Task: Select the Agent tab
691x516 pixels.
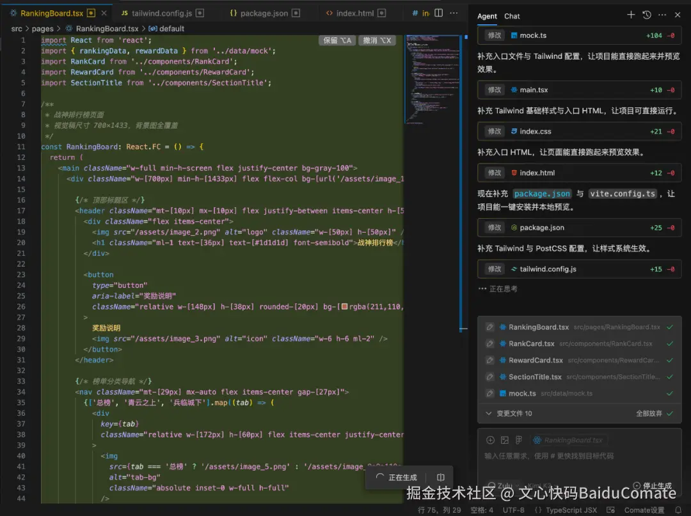Action: click(x=487, y=16)
